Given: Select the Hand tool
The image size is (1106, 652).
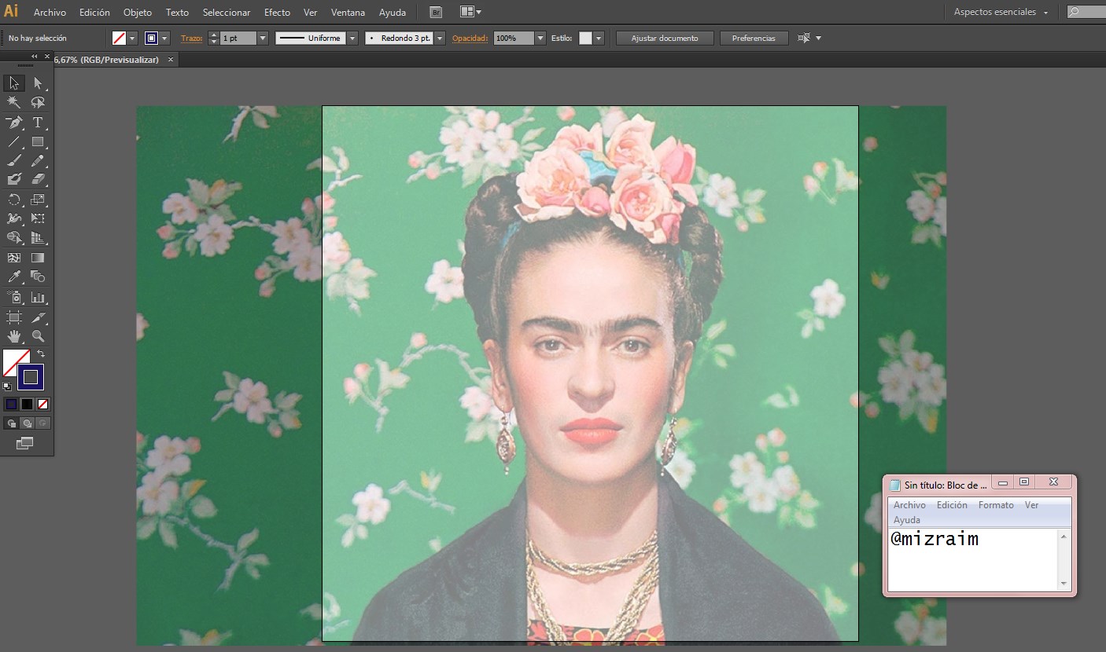Looking at the screenshot, I should pos(13,336).
